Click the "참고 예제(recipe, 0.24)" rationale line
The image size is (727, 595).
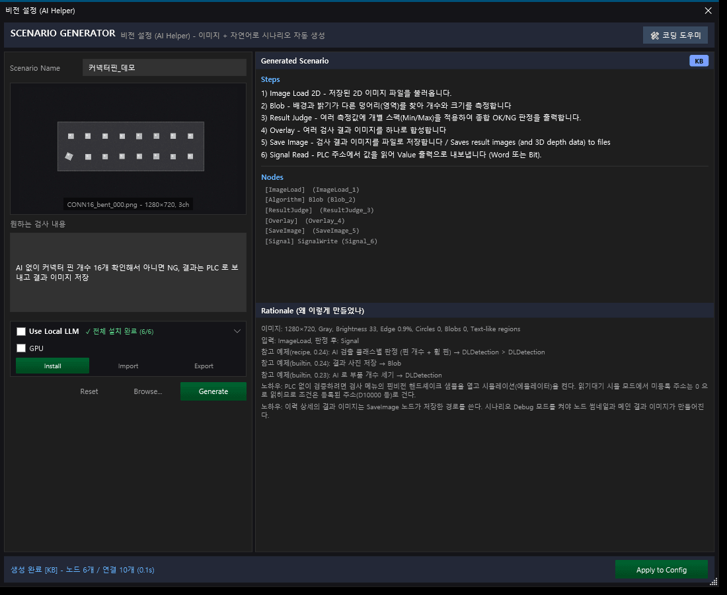403,352
